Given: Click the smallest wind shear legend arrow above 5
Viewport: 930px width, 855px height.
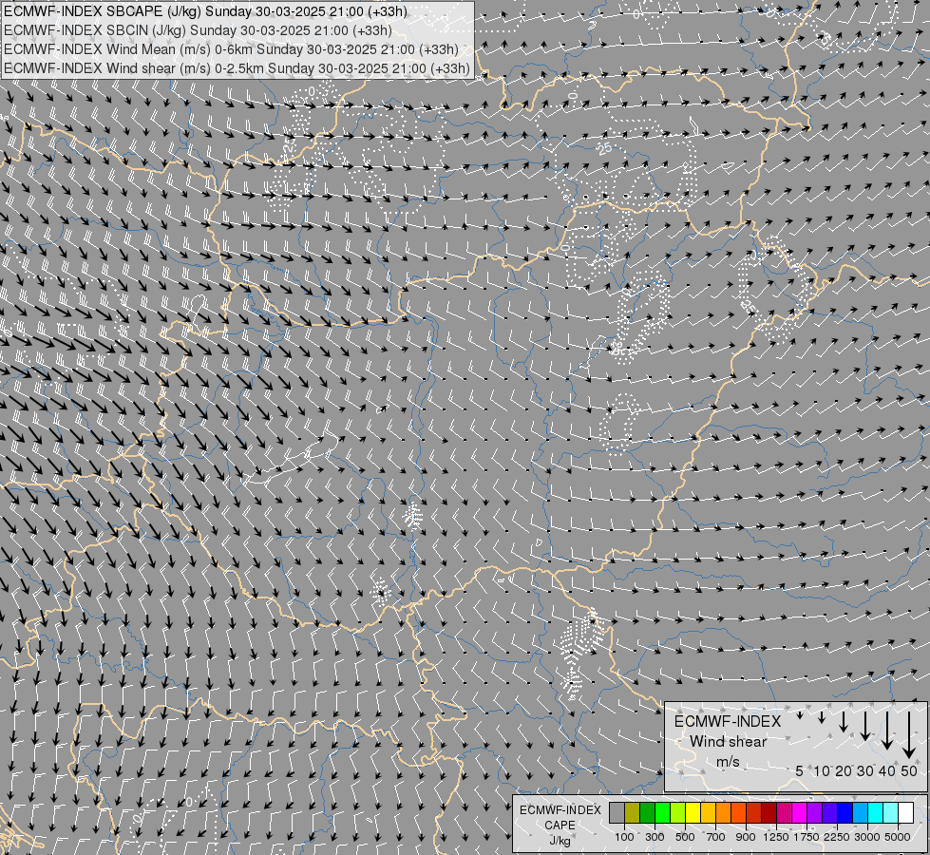Looking at the screenshot, I should (800, 715).
